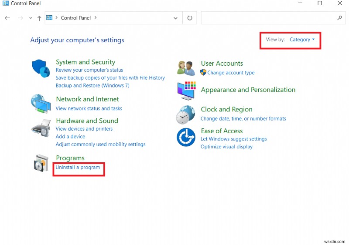349x245 pixels.
Task: Click the User Accounts people icon
Action: [x=186, y=68]
